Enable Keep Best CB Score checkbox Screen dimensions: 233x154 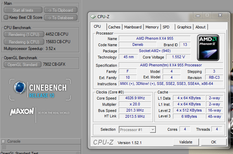pos(6,17)
